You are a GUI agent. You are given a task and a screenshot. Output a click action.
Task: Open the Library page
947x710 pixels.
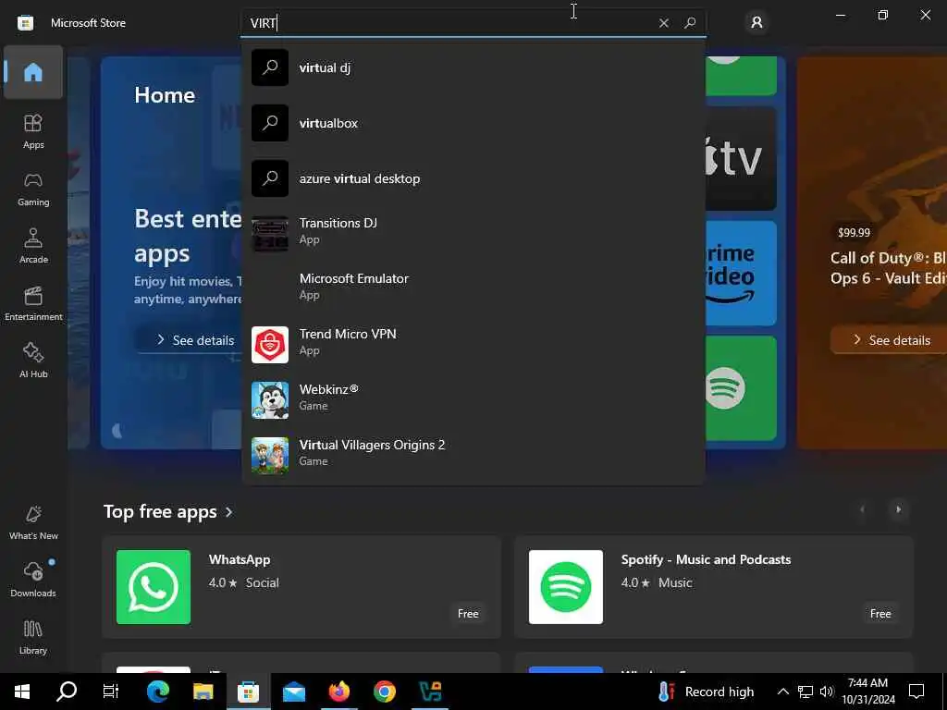33,638
